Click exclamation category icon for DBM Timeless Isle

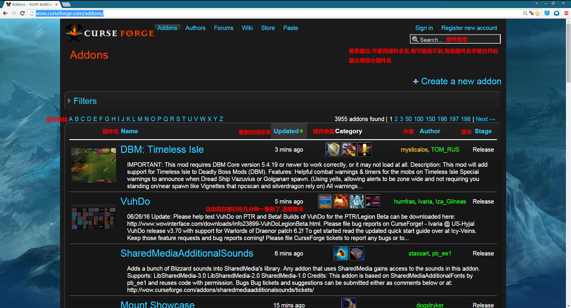click(364, 149)
